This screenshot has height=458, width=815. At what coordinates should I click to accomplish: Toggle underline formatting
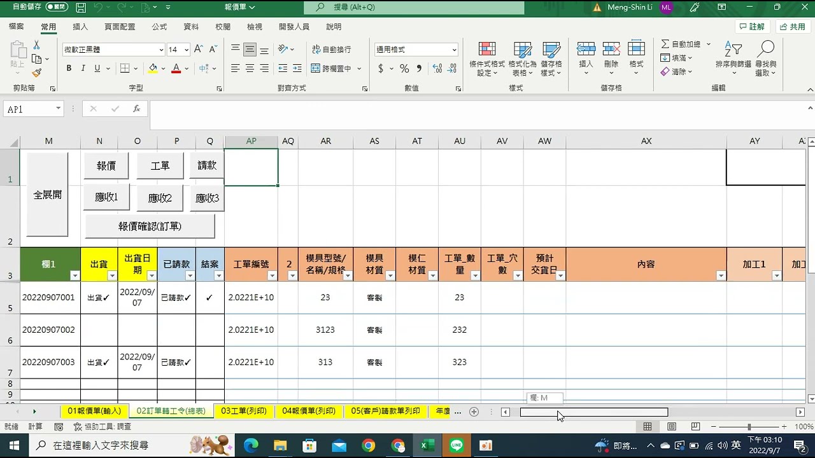(97, 69)
